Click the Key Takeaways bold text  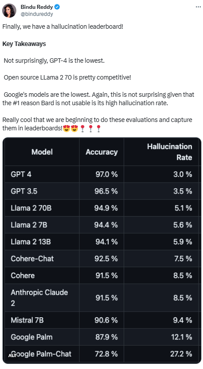(x=24, y=44)
